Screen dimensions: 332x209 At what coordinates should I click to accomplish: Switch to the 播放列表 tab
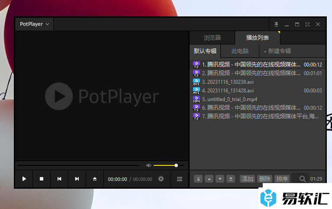258,38
